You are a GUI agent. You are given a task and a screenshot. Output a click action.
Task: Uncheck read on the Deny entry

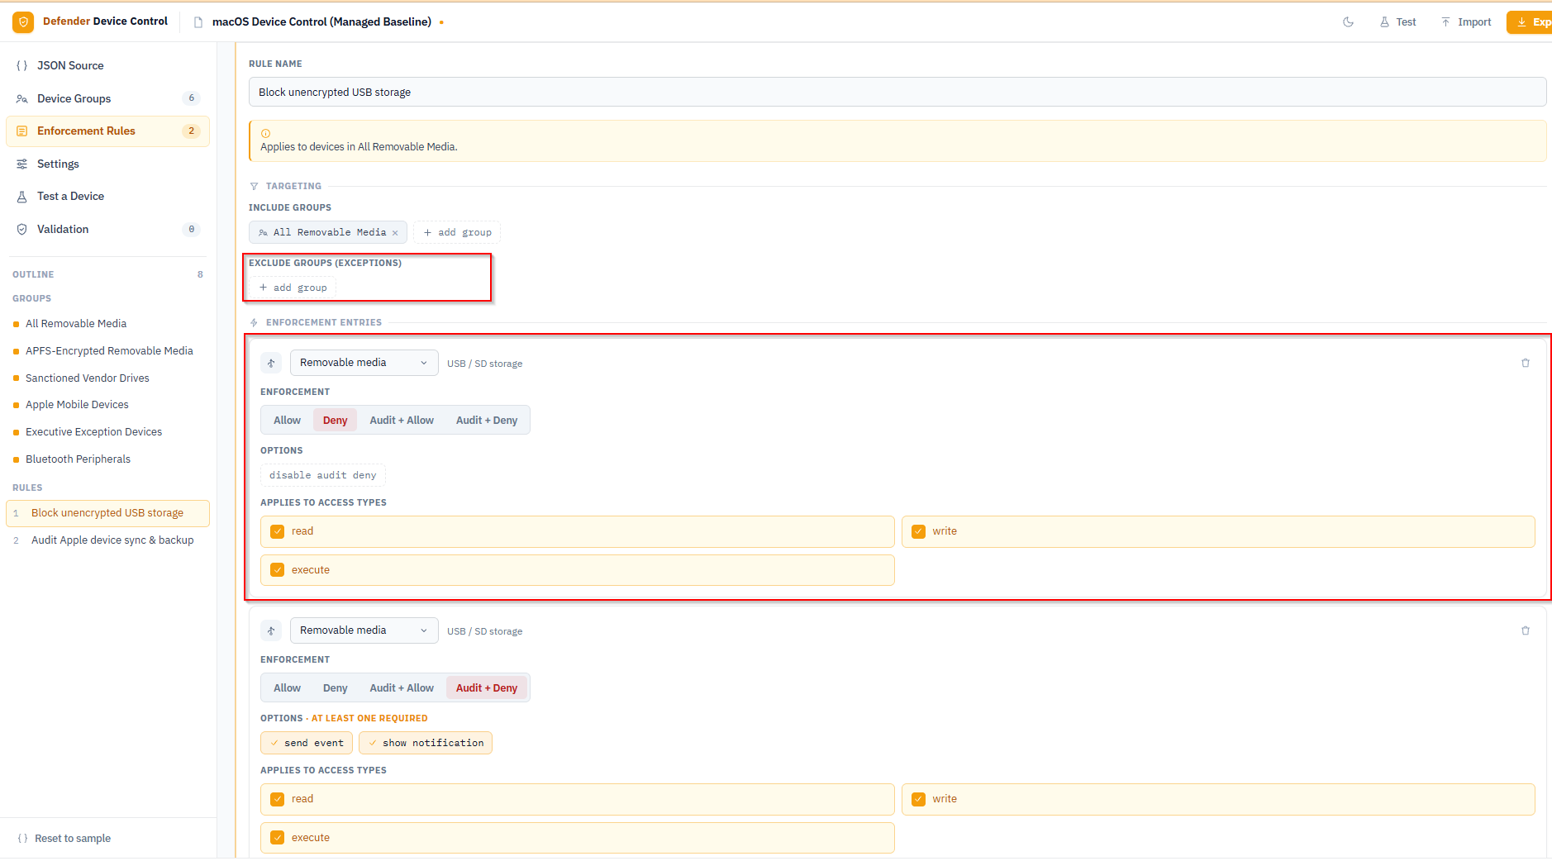278,531
